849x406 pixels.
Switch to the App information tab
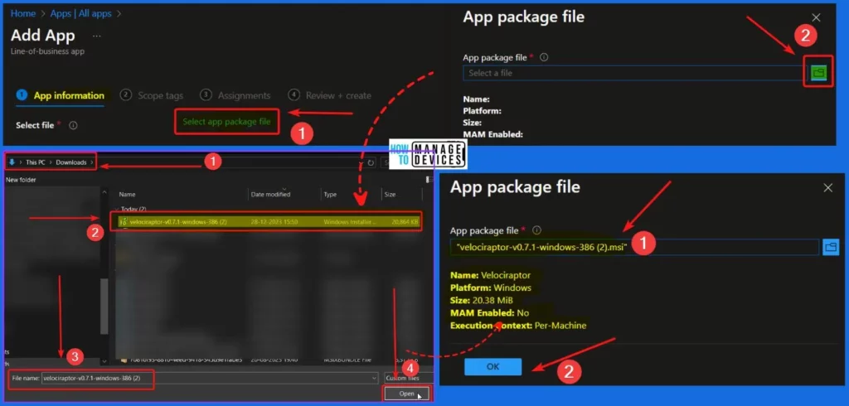[60, 96]
